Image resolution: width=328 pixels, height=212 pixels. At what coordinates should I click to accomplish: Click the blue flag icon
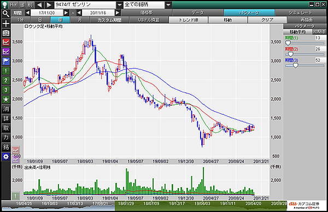[6, 61]
